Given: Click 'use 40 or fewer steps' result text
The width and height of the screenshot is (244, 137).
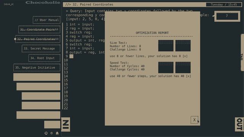Looking at the screenshot, I should pos(150,76).
